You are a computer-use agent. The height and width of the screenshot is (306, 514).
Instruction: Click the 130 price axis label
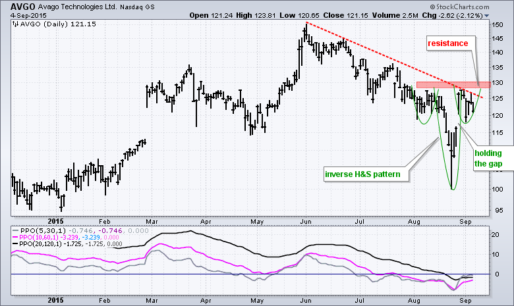[x=498, y=83]
